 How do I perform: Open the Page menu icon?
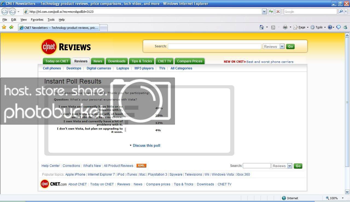(x=295, y=27)
